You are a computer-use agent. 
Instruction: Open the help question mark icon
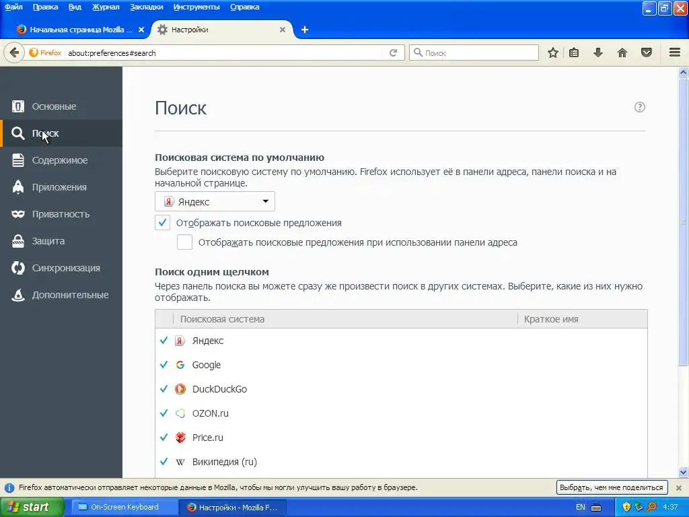(640, 107)
